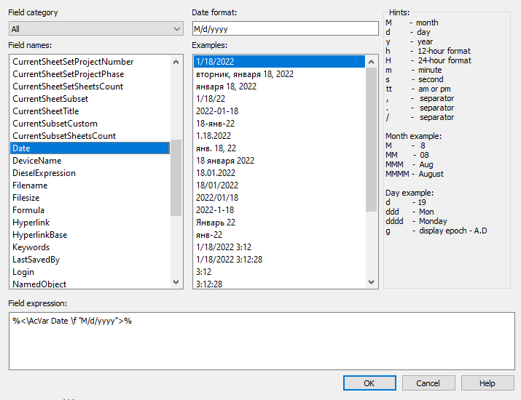Select Filename field name
This screenshot has width=521, height=400.
(30, 185)
